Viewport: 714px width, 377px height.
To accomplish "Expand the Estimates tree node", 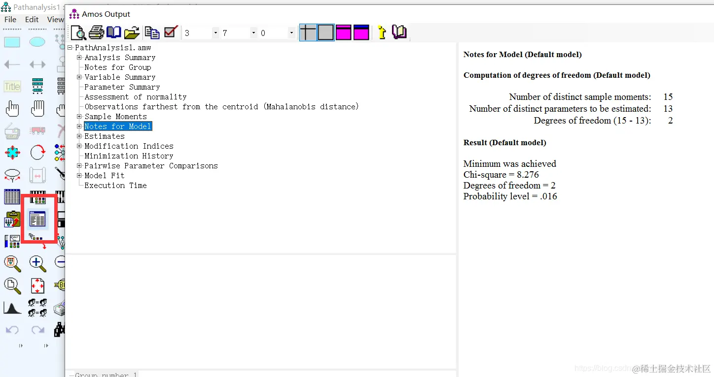I will click(79, 136).
